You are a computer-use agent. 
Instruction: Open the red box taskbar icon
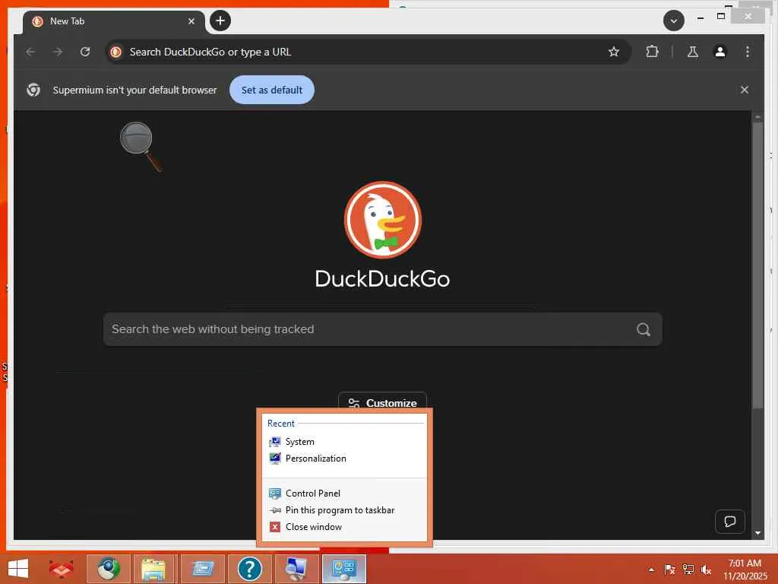tap(61, 569)
